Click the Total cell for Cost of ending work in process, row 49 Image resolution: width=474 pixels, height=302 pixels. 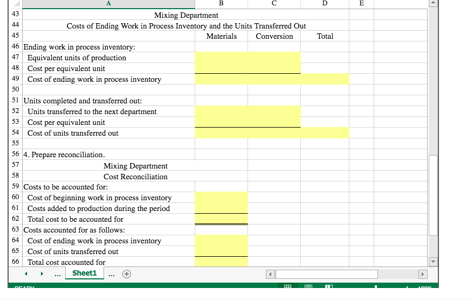coord(325,79)
